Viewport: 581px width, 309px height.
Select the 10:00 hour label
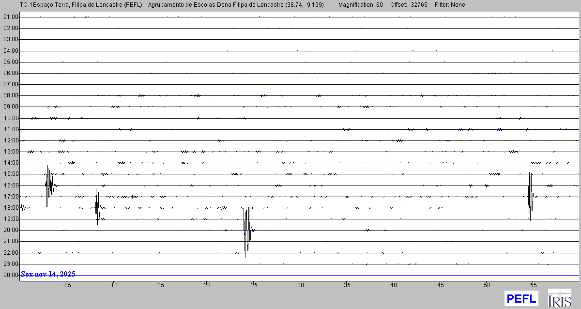(11, 118)
